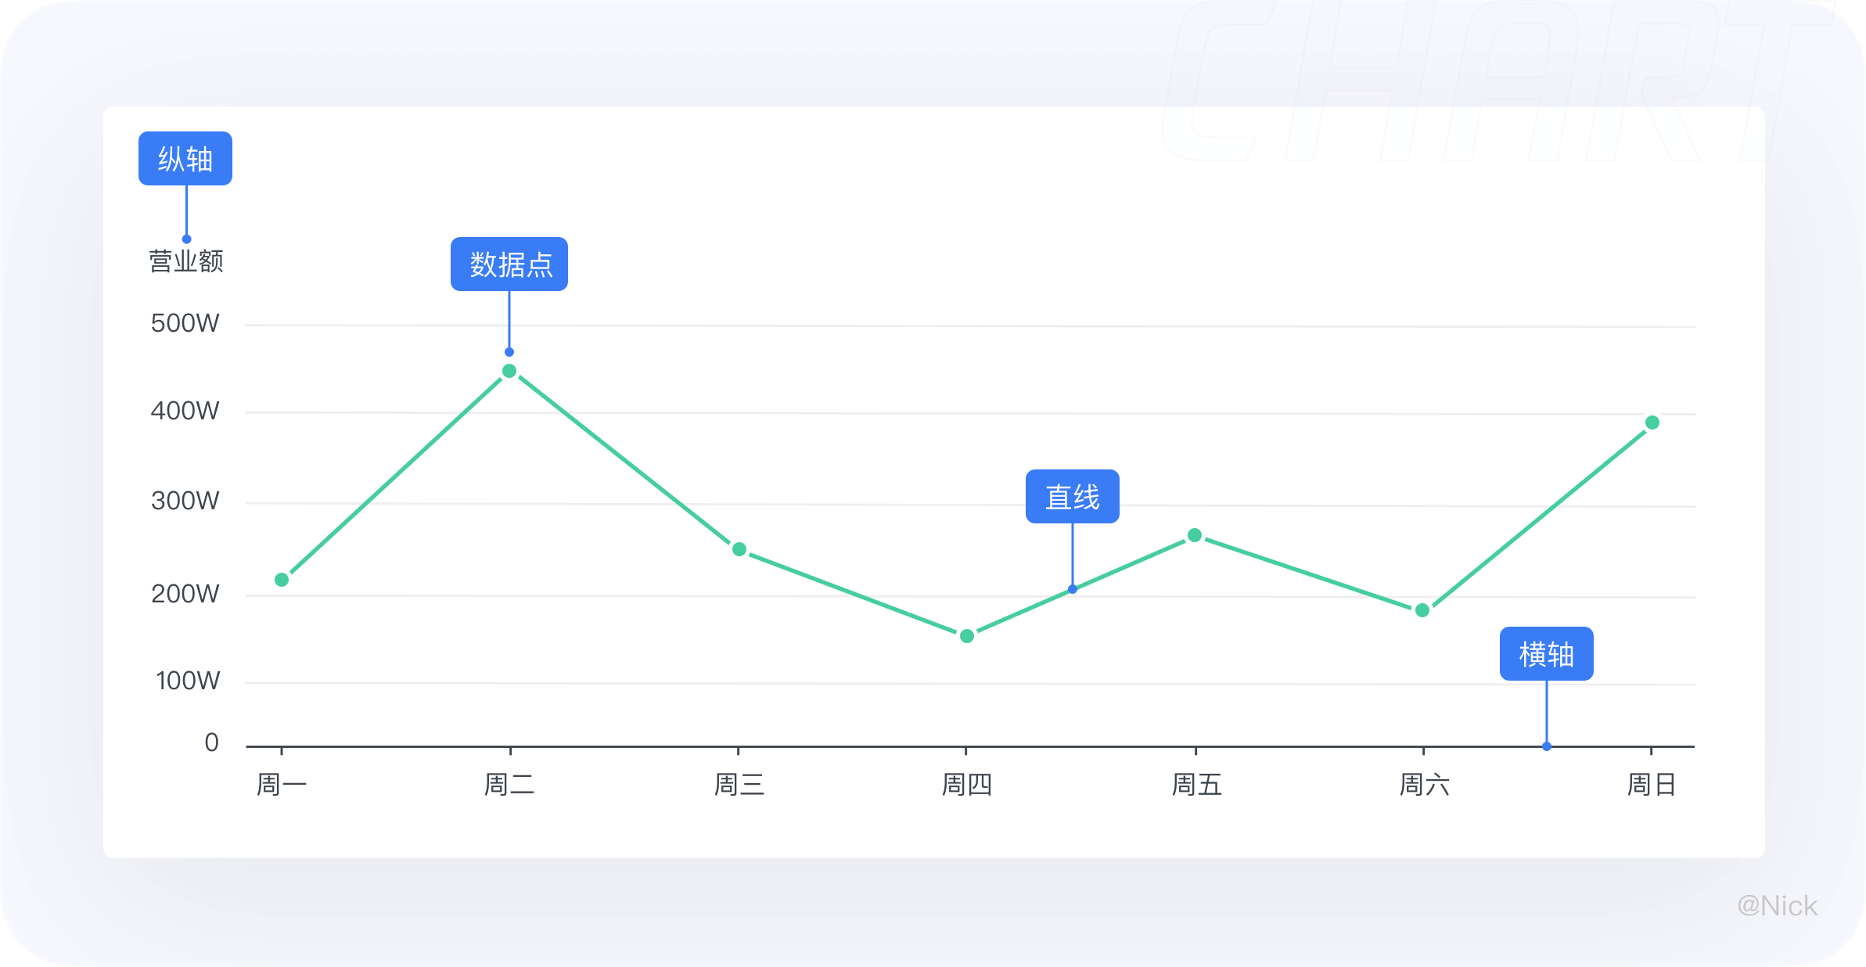Click the 纵轴 annotation label
1866x967 pixels.
[x=185, y=159]
